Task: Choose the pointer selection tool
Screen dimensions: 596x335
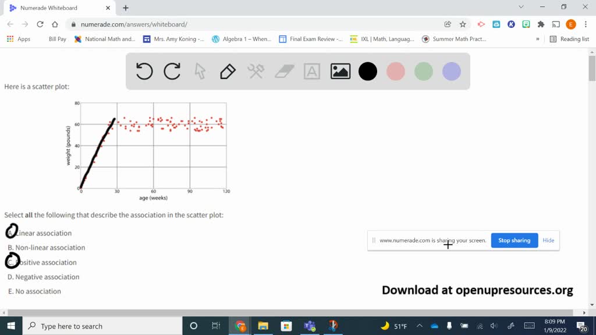Action: click(200, 71)
